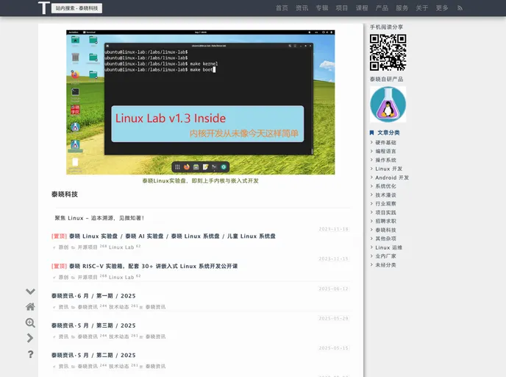The width and height of the screenshot is (506, 377).
Task: Open the Linux 运维 category
Action: pyautogui.click(x=388, y=247)
